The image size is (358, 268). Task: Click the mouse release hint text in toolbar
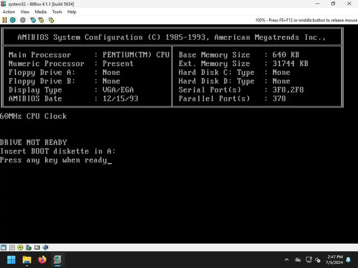click(306, 20)
